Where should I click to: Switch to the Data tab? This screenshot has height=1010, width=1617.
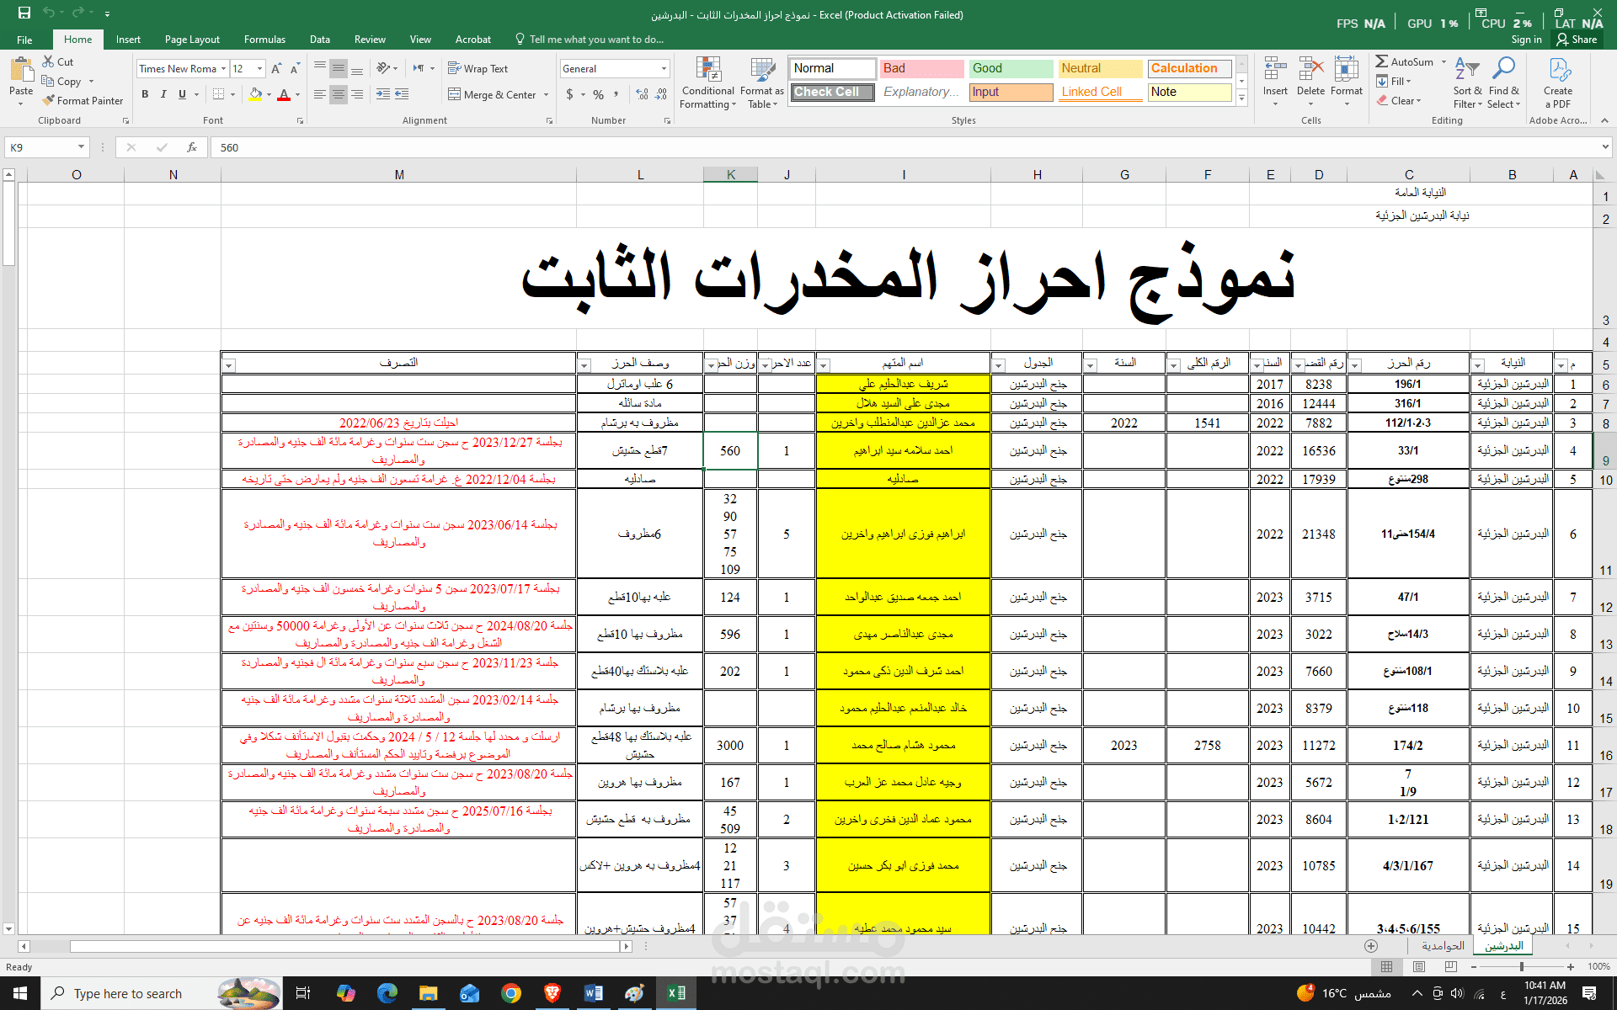point(319,40)
